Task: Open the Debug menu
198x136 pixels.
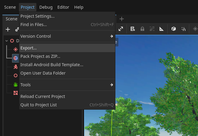Action: tap(46, 7)
